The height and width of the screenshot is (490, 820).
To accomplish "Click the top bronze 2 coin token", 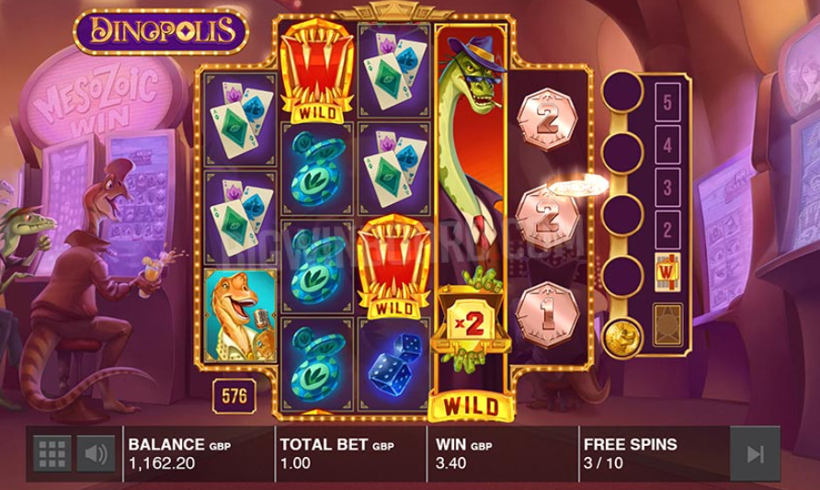I will (x=547, y=120).
